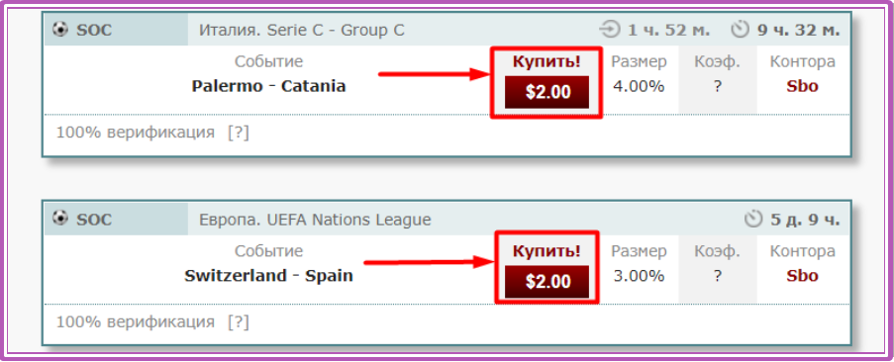Click the SOC label in the second card
The image size is (894, 362).
[94, 220]
